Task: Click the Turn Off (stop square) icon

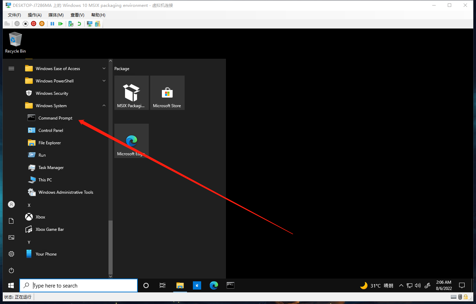Action: (x=25, y=24)
